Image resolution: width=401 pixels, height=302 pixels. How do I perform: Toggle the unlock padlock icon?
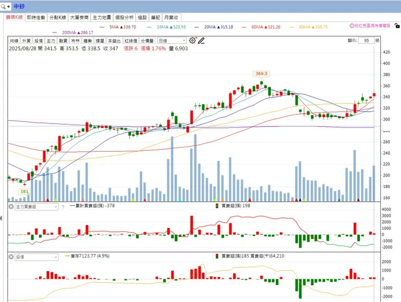click(x=397, y=25)
